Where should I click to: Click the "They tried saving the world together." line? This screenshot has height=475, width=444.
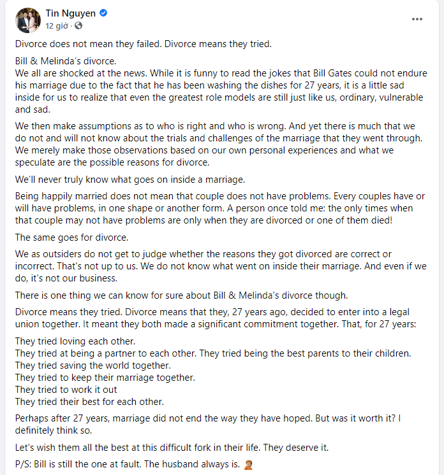[93, 365]
